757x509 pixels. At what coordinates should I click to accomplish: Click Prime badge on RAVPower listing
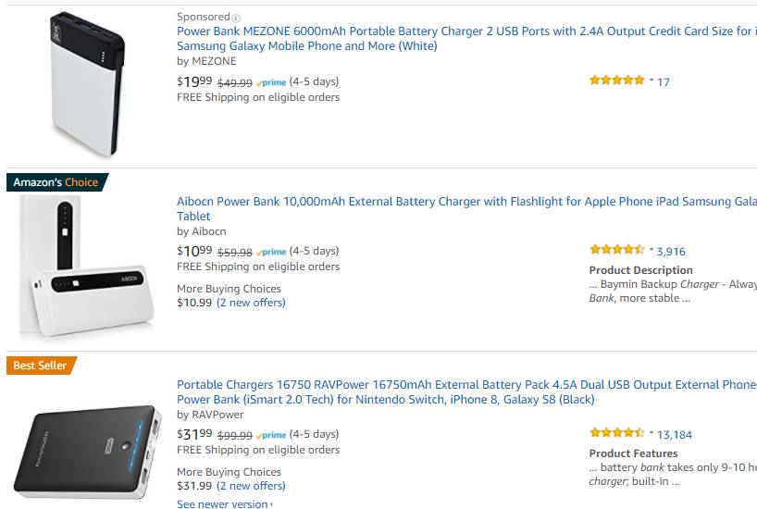(x=271, y=435)
